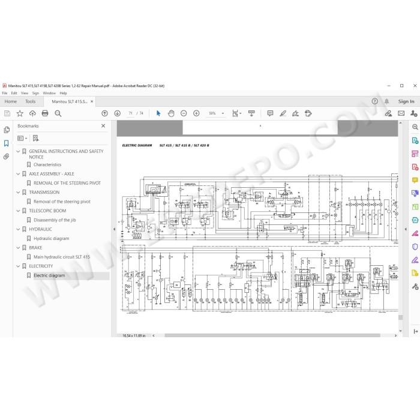Viewport: 420px width, 420px height.
Task: Click the page number input field
Action: click(x=130, y=113)
